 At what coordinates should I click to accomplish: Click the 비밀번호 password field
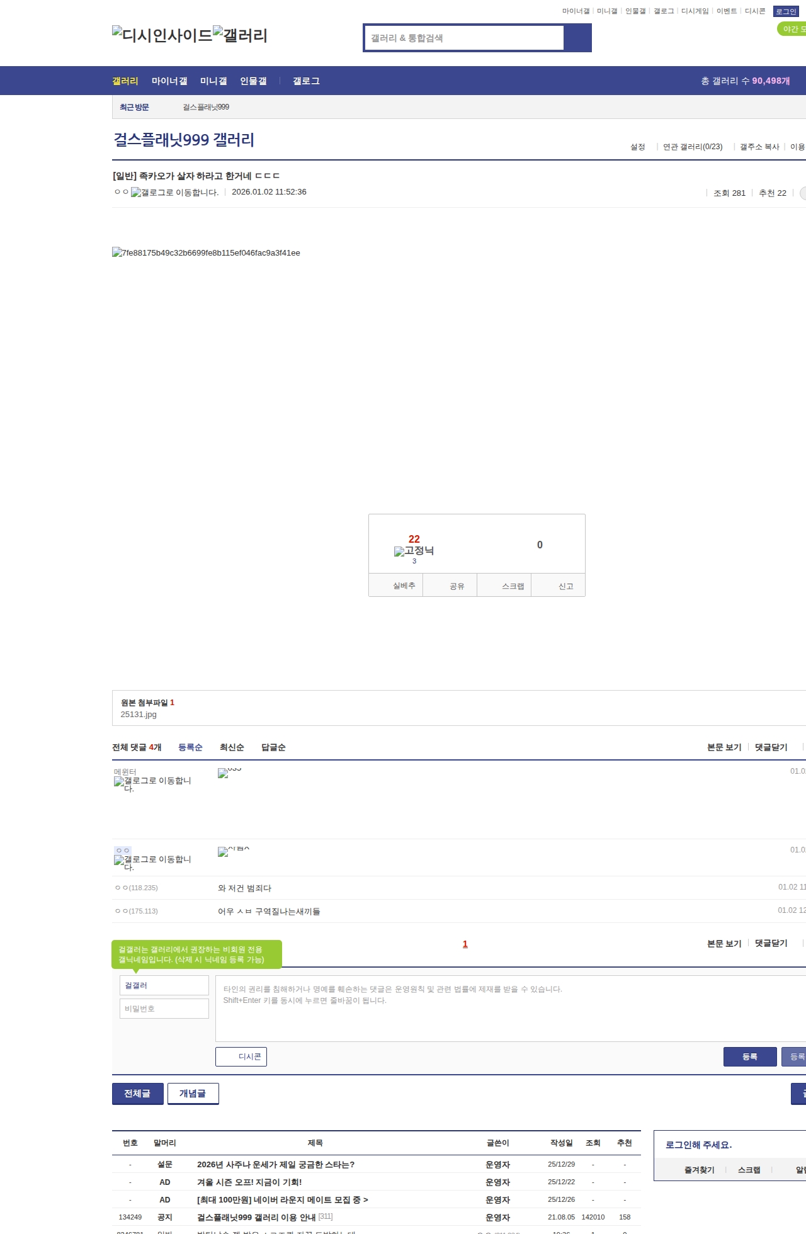click(x=164, y=1009)
